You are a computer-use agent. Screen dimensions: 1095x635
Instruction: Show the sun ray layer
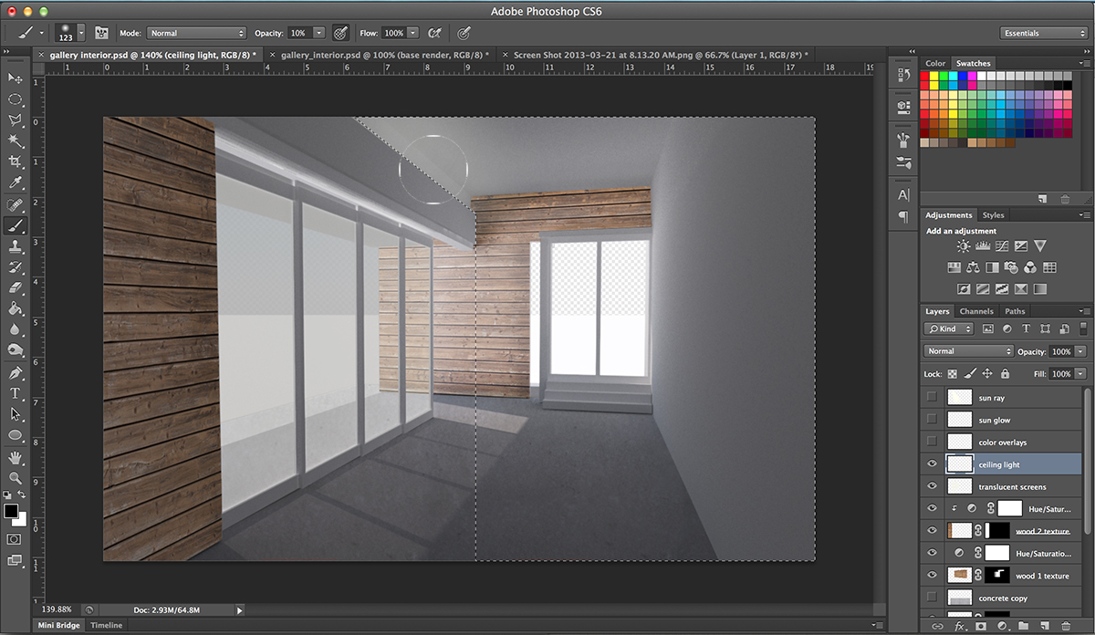(x=932, y=397)
